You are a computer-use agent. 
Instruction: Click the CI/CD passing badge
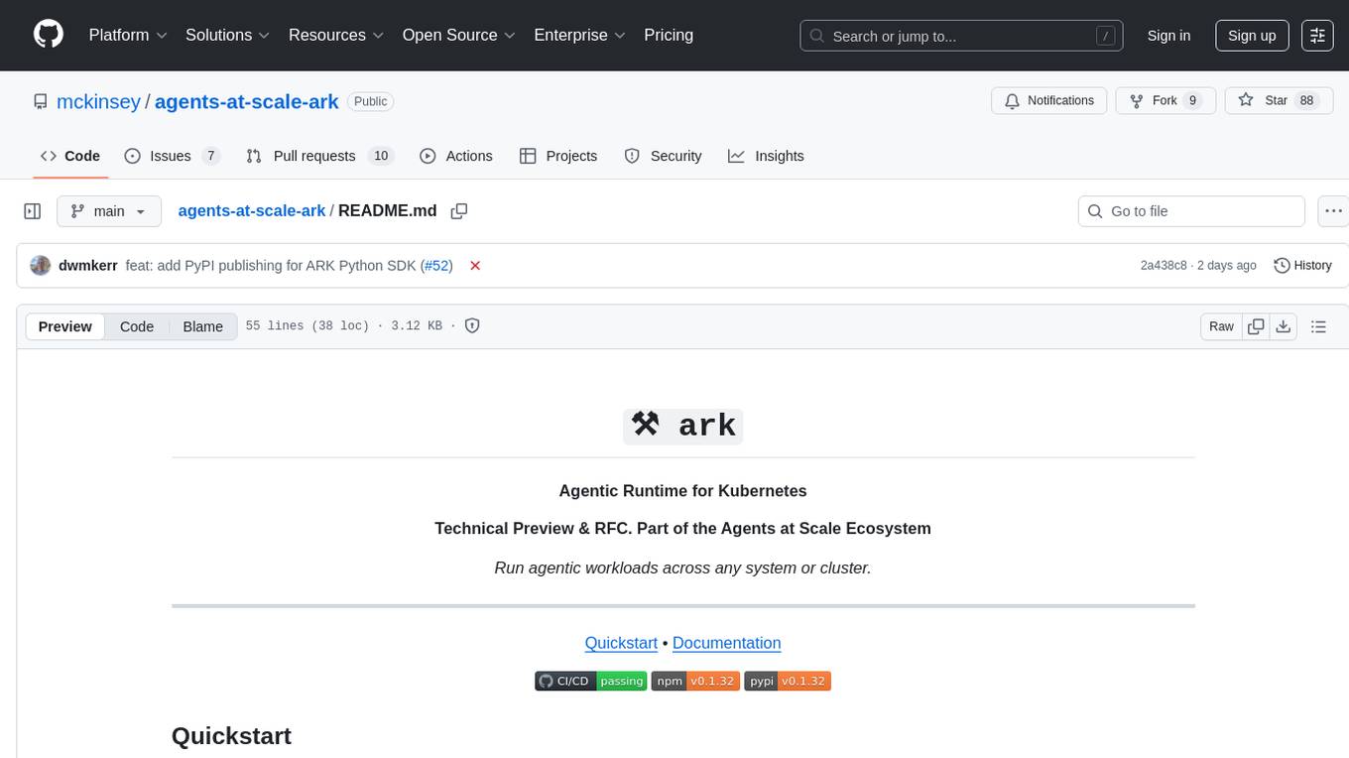pos(591,681)
